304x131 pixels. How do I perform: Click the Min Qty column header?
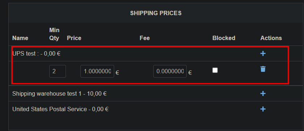coord(54,34)
